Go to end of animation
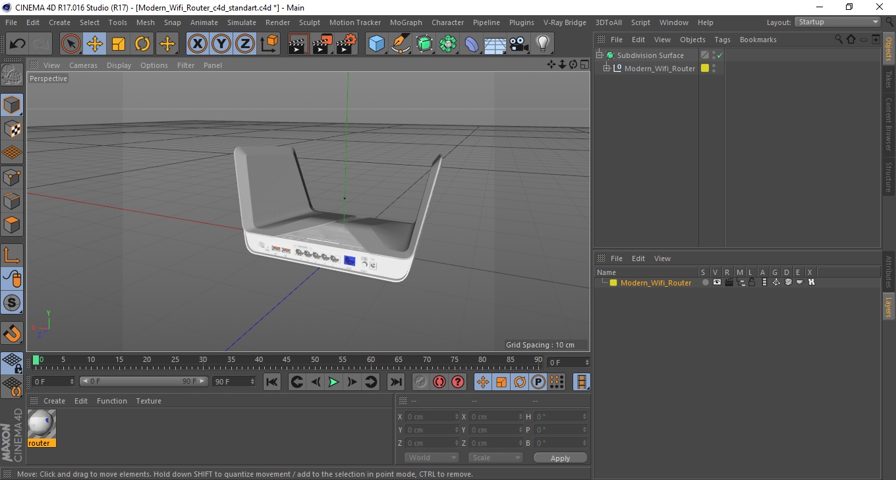This screenshot has height=480, width=896. tap(395, 382)
